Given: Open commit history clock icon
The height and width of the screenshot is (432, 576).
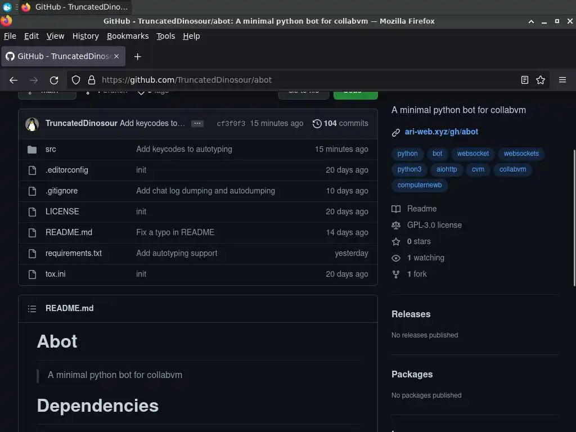Looking at the screenshot, I should [x=317, y=123].
